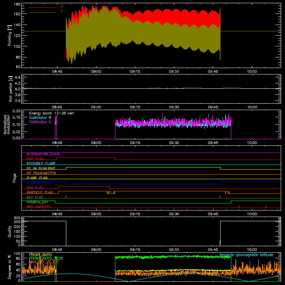
Task: Select the green FRONTS_OFF label
Action: coord(37,202)
